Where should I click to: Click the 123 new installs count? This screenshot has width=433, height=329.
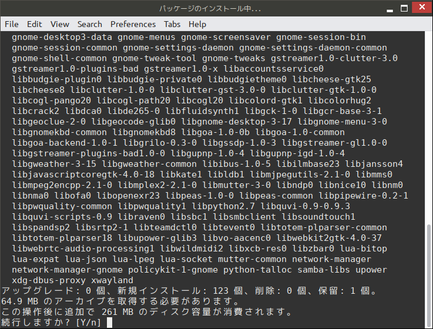[x=221, y=291]
